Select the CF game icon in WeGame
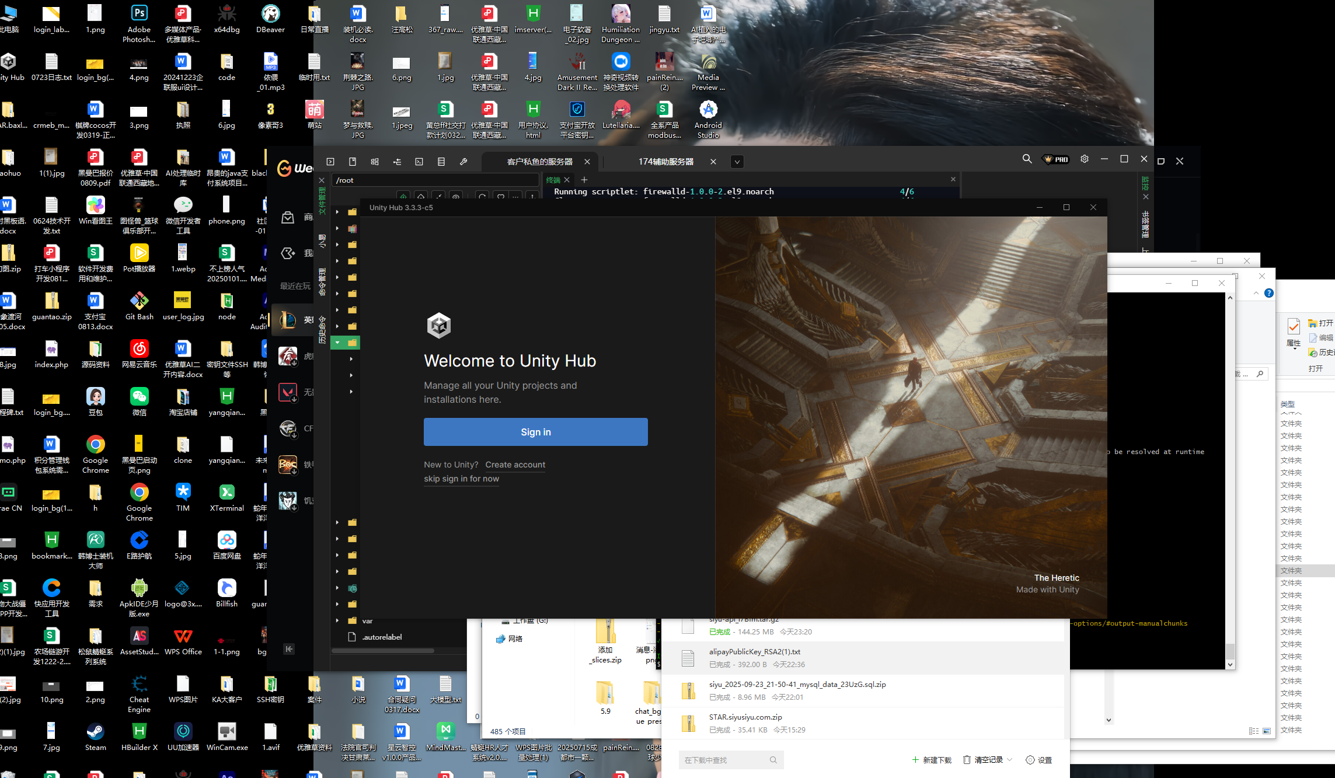Screen dimensions: 1335x778 coord(288,428)
